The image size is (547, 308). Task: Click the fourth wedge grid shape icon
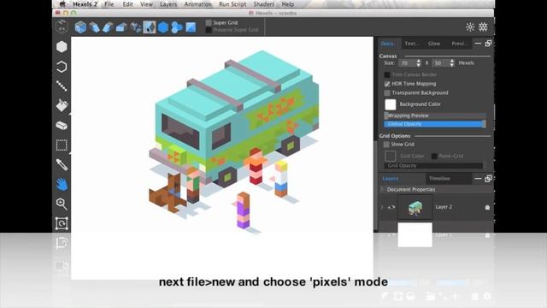click(121, 27)
